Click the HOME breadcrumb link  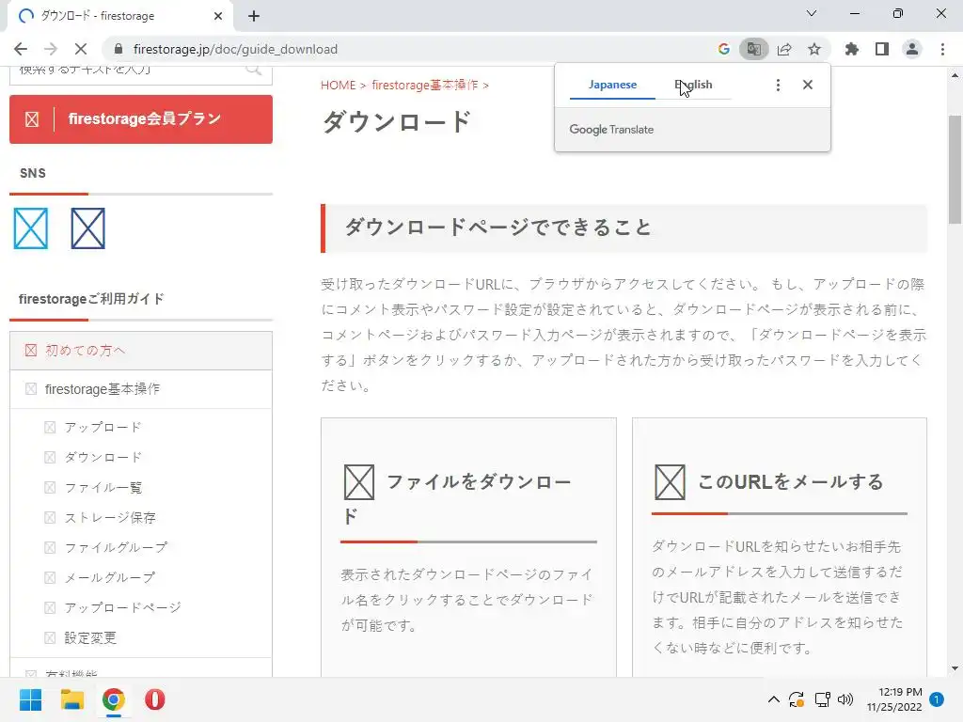(x=338, y=86)
